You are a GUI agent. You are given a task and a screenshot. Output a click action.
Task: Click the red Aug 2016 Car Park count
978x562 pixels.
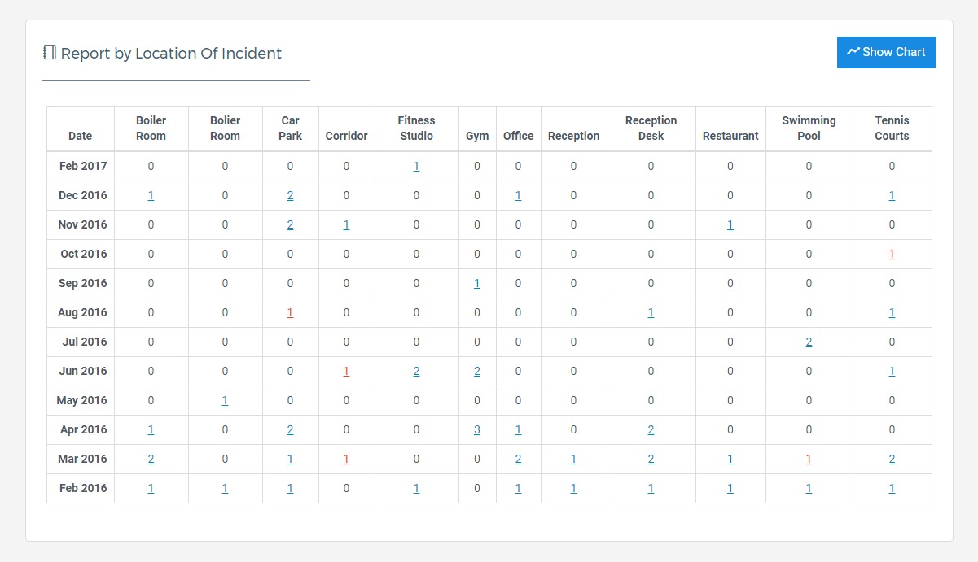click(x=290, y=313)
